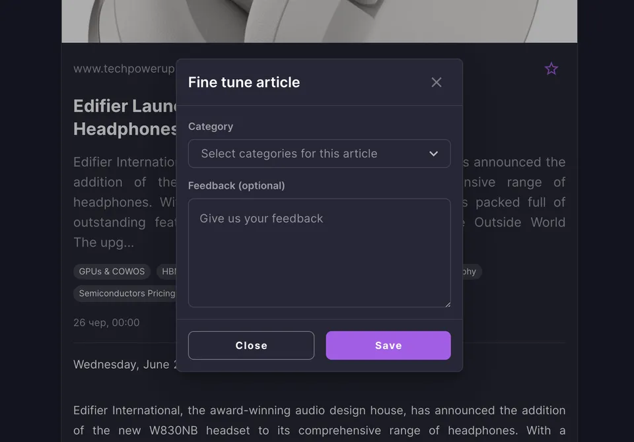This screenshot has height=442, width=634.
Task: Click the Close button in the dialog
Action: (251, 346)
